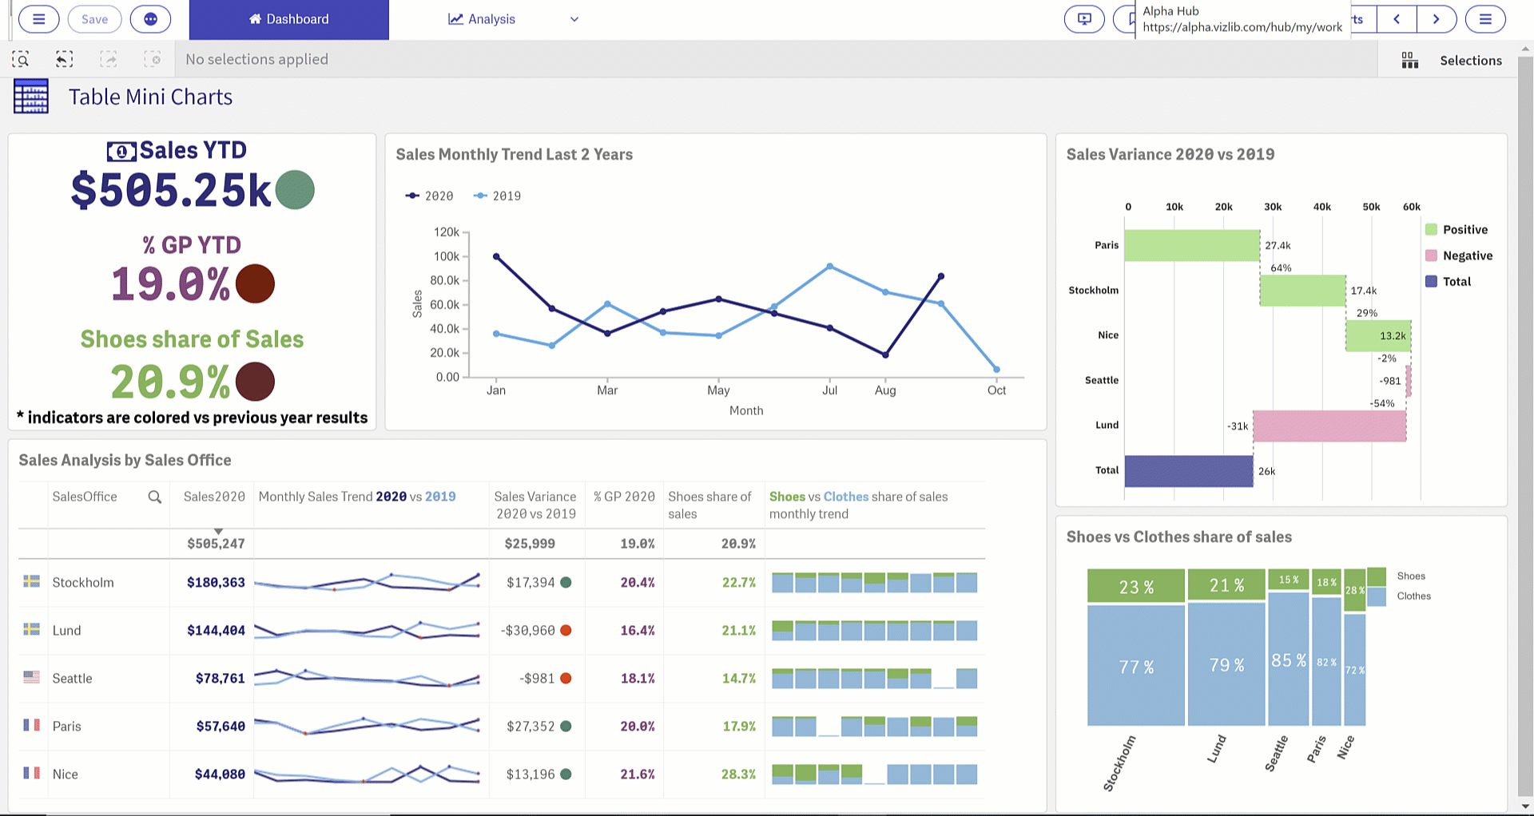Click the Shoes share of sales column header
1534x816 pixels.
(x=710, y=505)
